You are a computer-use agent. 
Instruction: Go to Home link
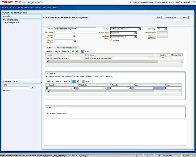coord(4,8)
